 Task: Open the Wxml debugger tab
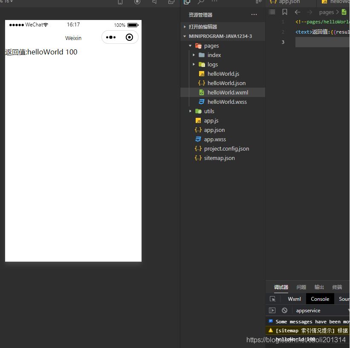pyautogui.click(x=294, y=299)
